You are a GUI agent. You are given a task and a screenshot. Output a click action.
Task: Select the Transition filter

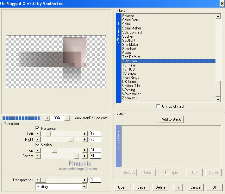click(x=168, y=61)
